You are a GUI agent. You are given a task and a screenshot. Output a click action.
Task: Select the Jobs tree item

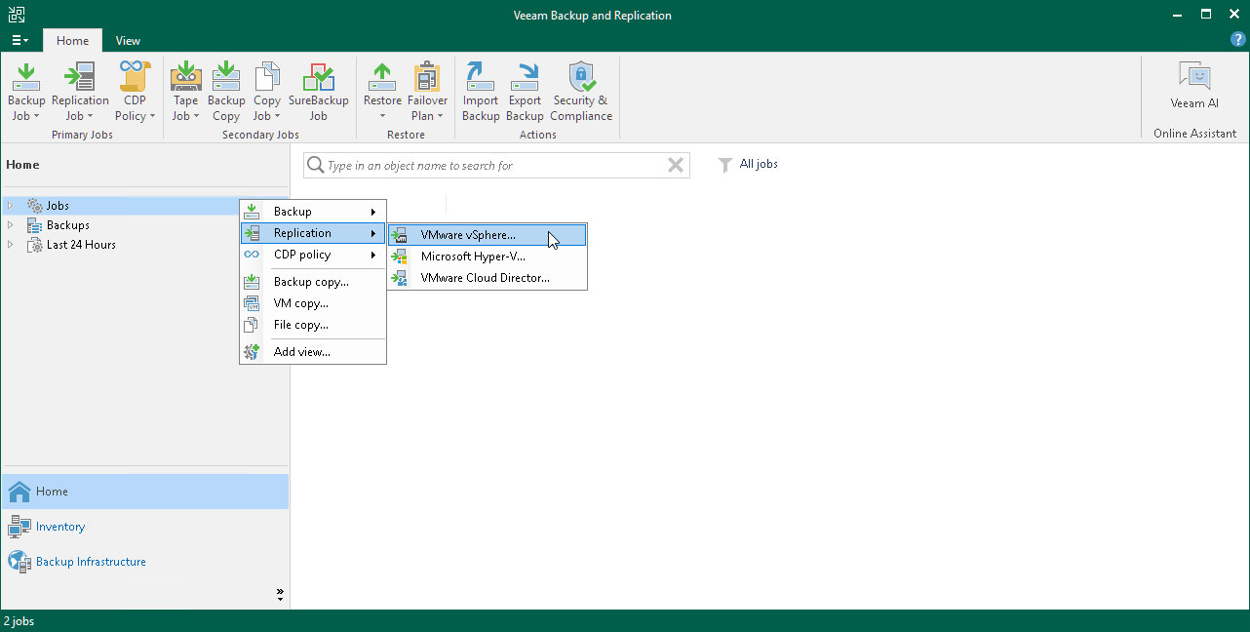point(58,206)
